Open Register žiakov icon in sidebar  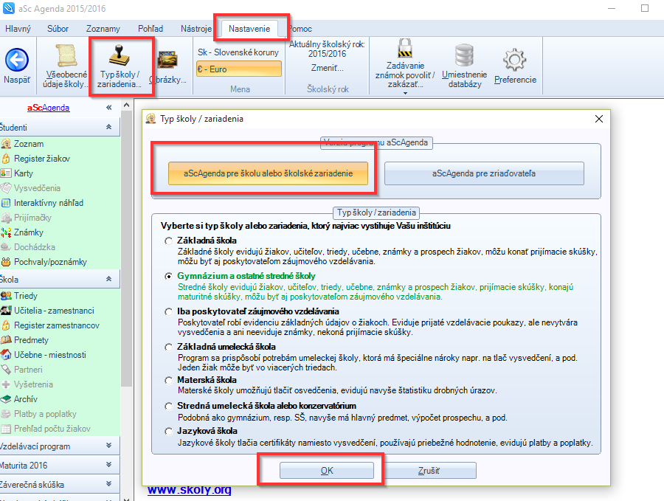point(6,159)
